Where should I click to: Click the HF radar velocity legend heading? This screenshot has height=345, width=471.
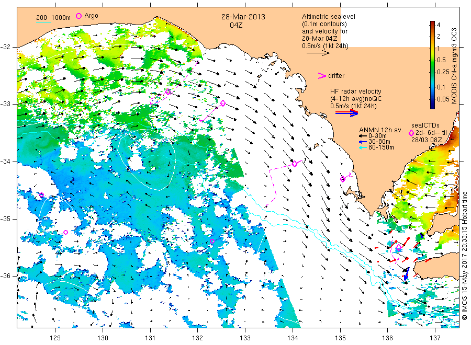pyautogui.click(x=356, y=91)
